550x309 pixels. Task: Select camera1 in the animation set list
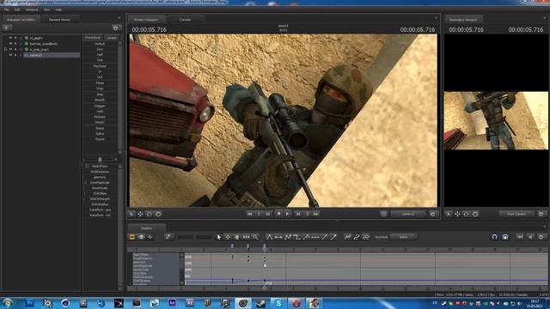[x=51, y=55]
